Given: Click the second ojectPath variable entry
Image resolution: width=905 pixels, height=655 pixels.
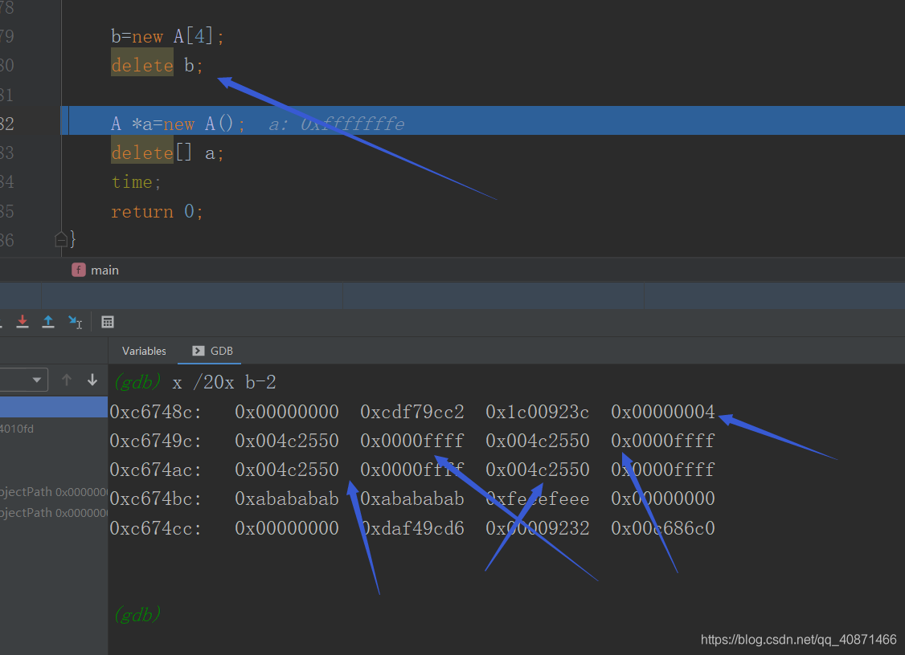Looking at the screenshot, I should click(x=54, y=513).
